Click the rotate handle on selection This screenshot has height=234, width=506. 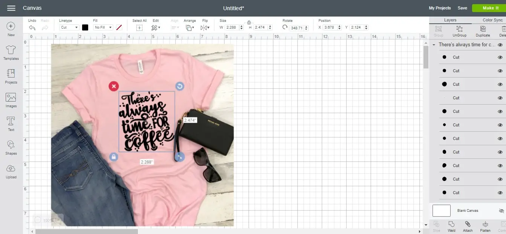tap(180, 86)
